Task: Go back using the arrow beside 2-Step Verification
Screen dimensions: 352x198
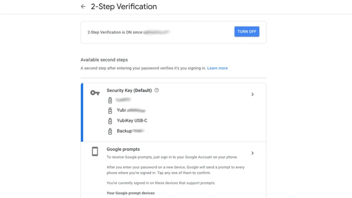Action: [x=83, y=7]
